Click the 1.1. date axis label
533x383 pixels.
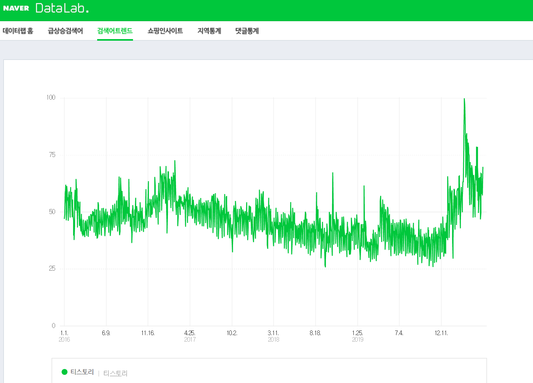point(64,333)
